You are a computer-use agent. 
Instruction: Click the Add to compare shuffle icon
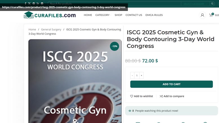pos(161,96)
